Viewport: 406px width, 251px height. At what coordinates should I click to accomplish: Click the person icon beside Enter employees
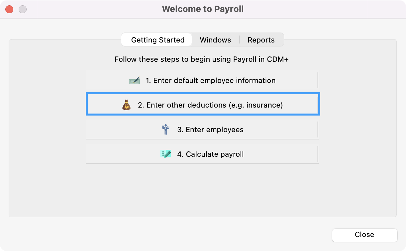pos(165,130)
